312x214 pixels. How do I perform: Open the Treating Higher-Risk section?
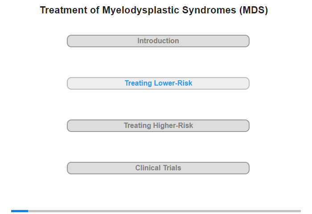pos(158,126)
